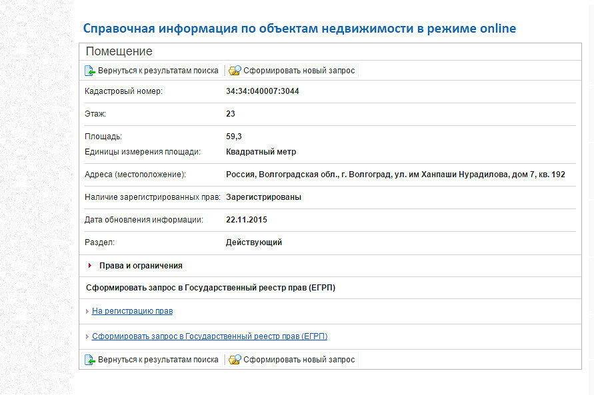Click bottom Вернуться к результатам поиска button
Image resolution: width=594 pixels, height=395 pixels.
tap(152, 360)
